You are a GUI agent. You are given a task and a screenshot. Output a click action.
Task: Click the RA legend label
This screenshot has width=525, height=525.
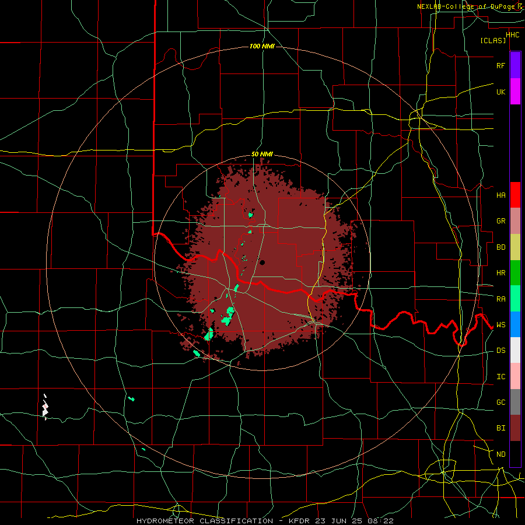(501, 299)
